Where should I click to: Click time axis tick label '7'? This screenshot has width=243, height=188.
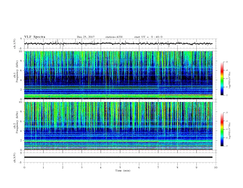point(158,167)
